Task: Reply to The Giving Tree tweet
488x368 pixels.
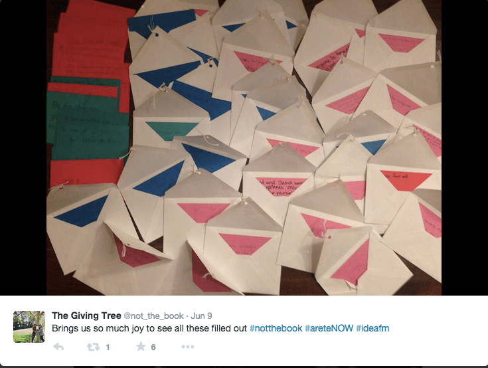Action: [58, 347]
